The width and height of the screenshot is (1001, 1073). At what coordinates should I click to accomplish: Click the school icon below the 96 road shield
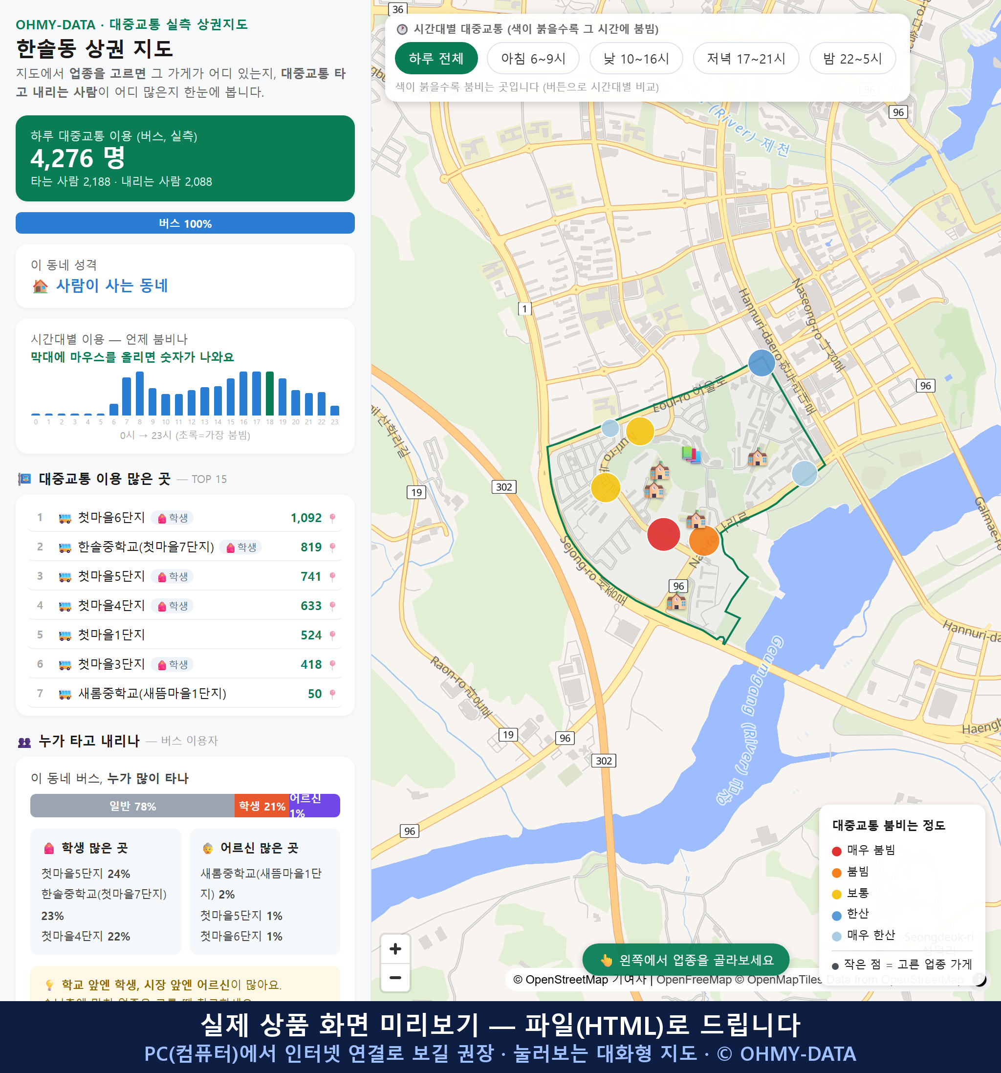[676, 601]
